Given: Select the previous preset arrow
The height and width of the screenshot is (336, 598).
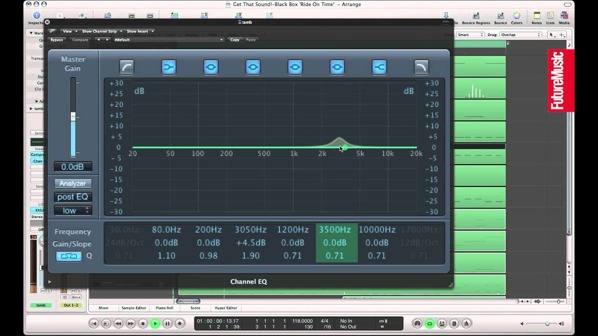Looking at the screenshot, I should point(98,40).
